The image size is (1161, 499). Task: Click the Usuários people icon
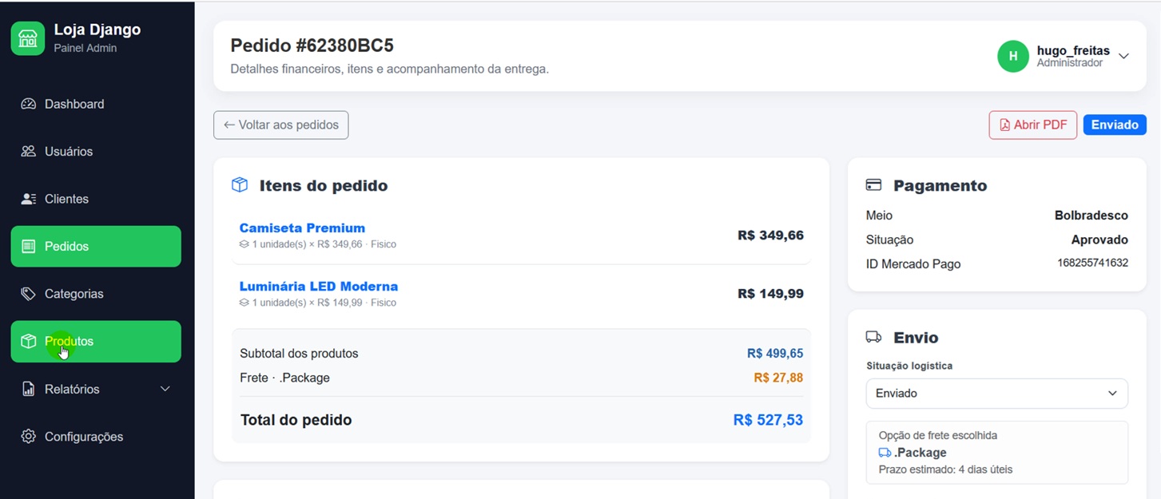coord(29,151)
